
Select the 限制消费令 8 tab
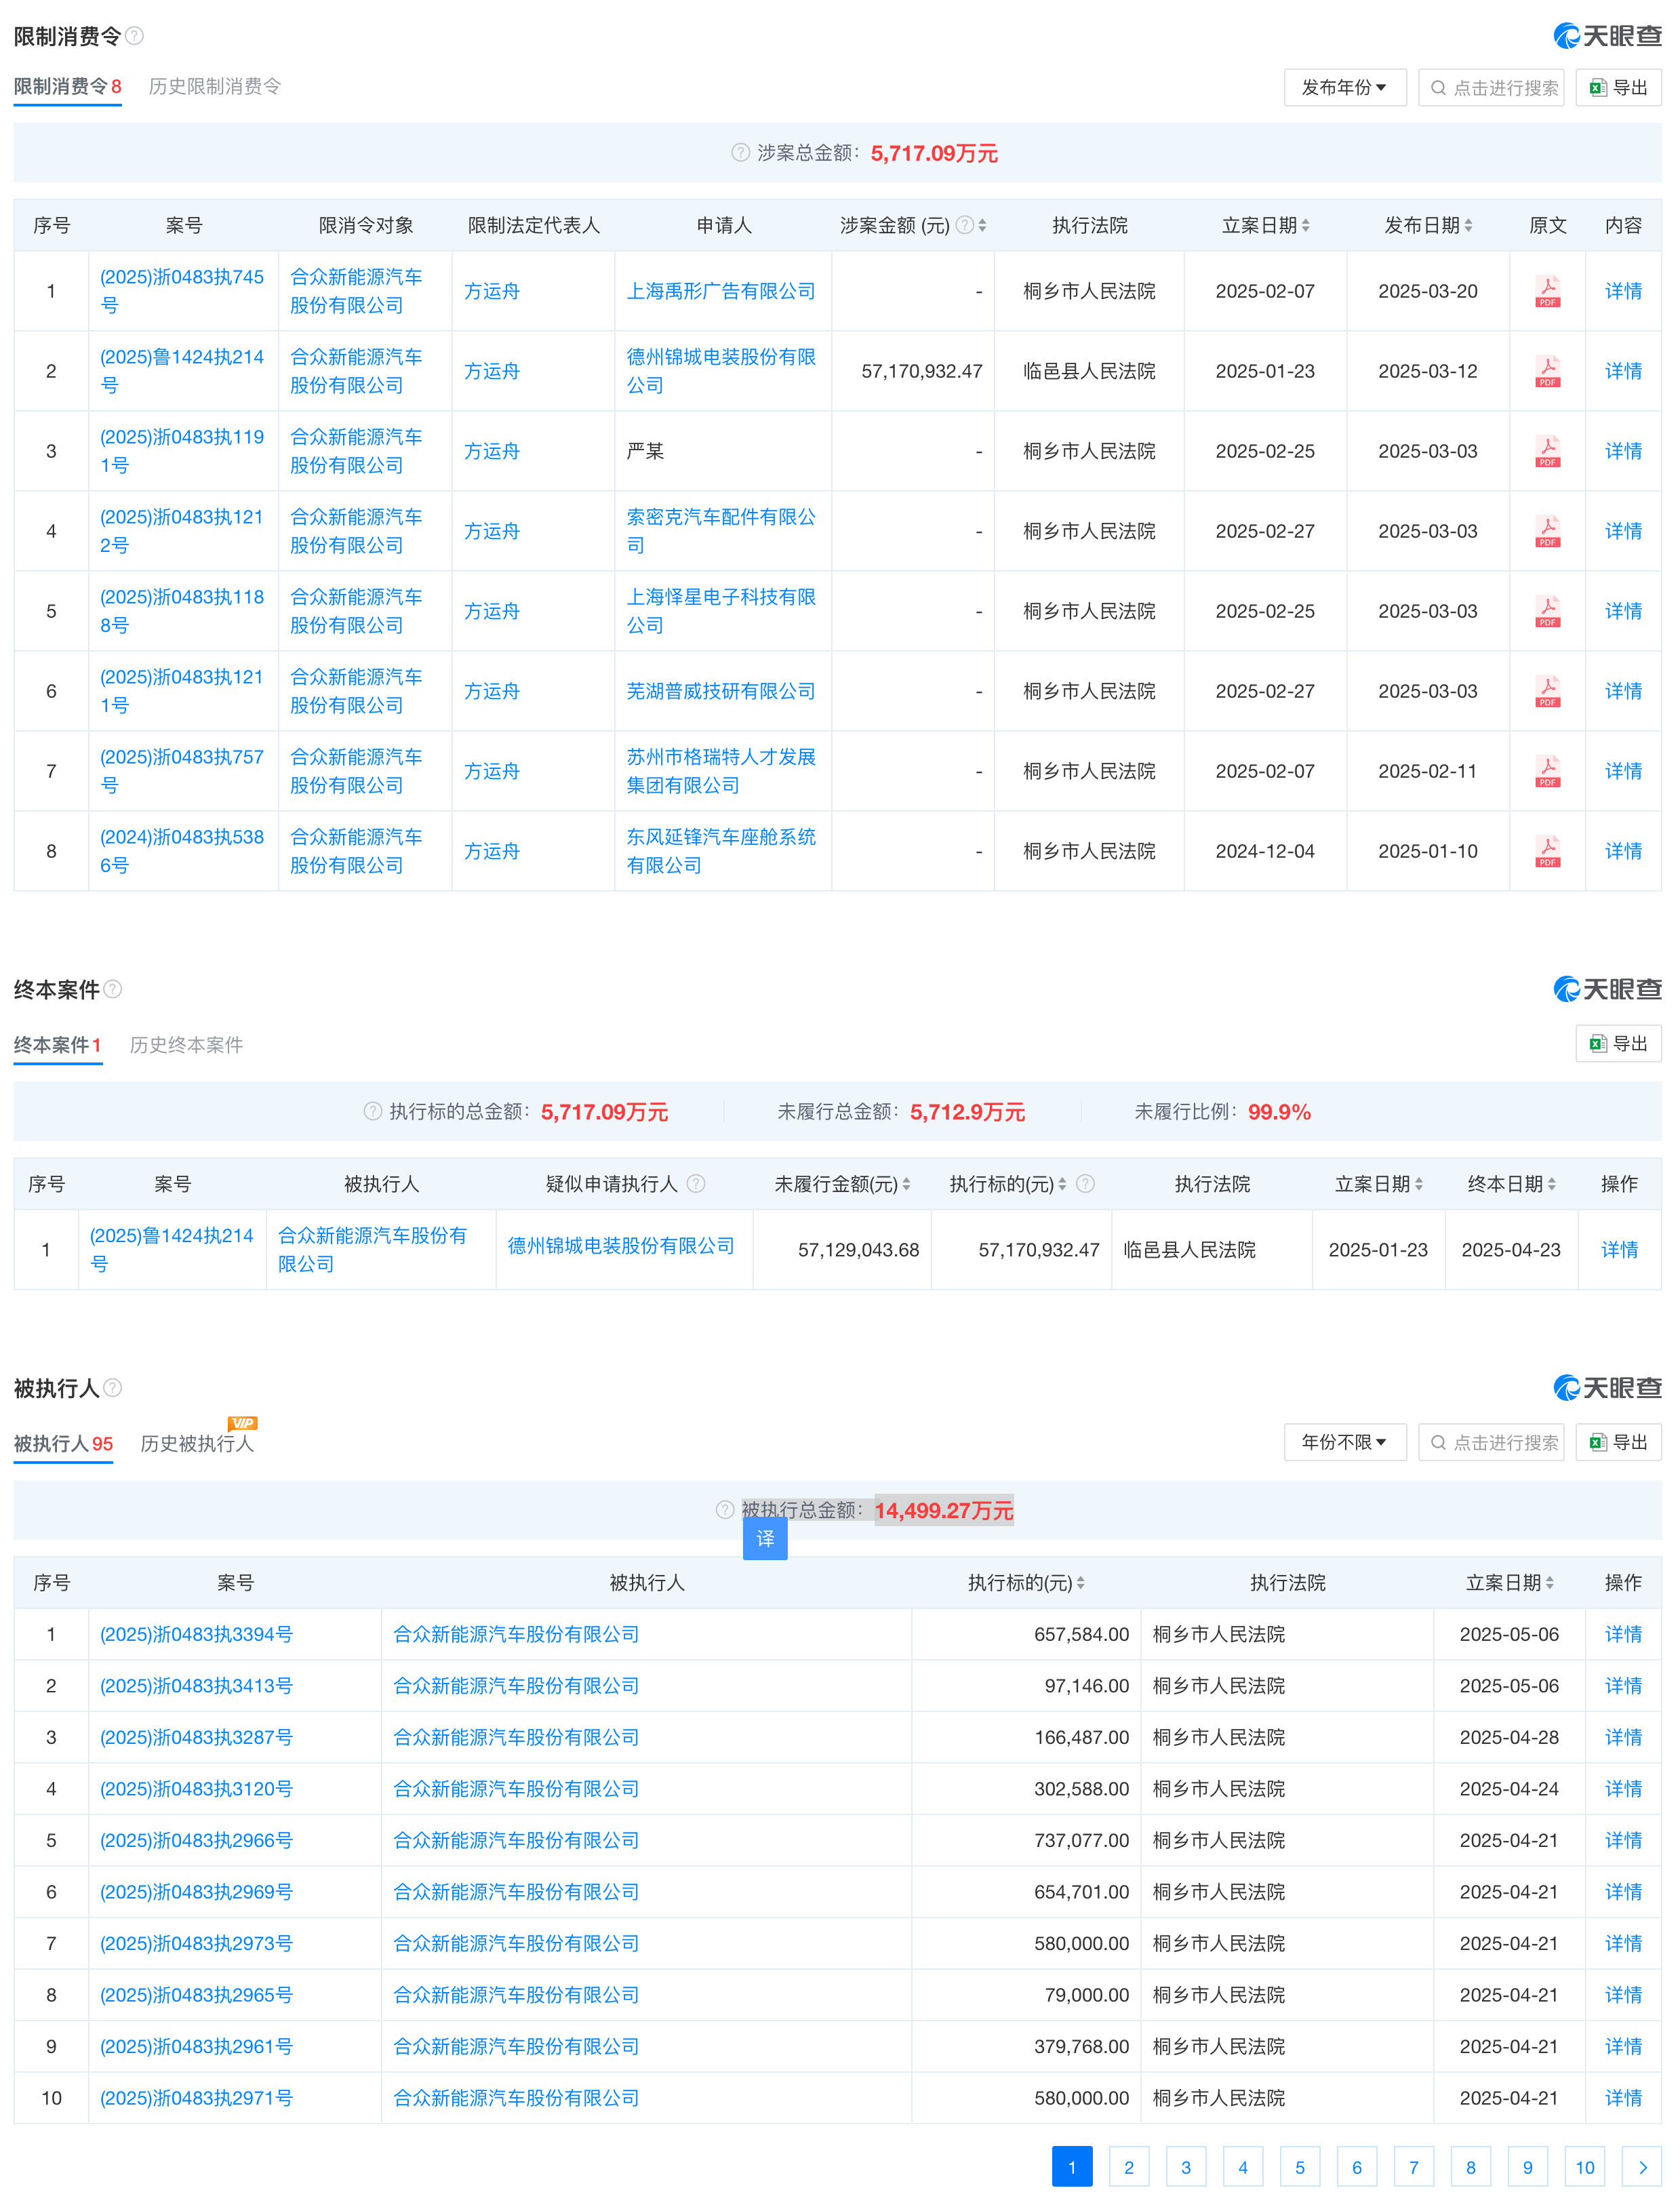(x=67, y=86)
